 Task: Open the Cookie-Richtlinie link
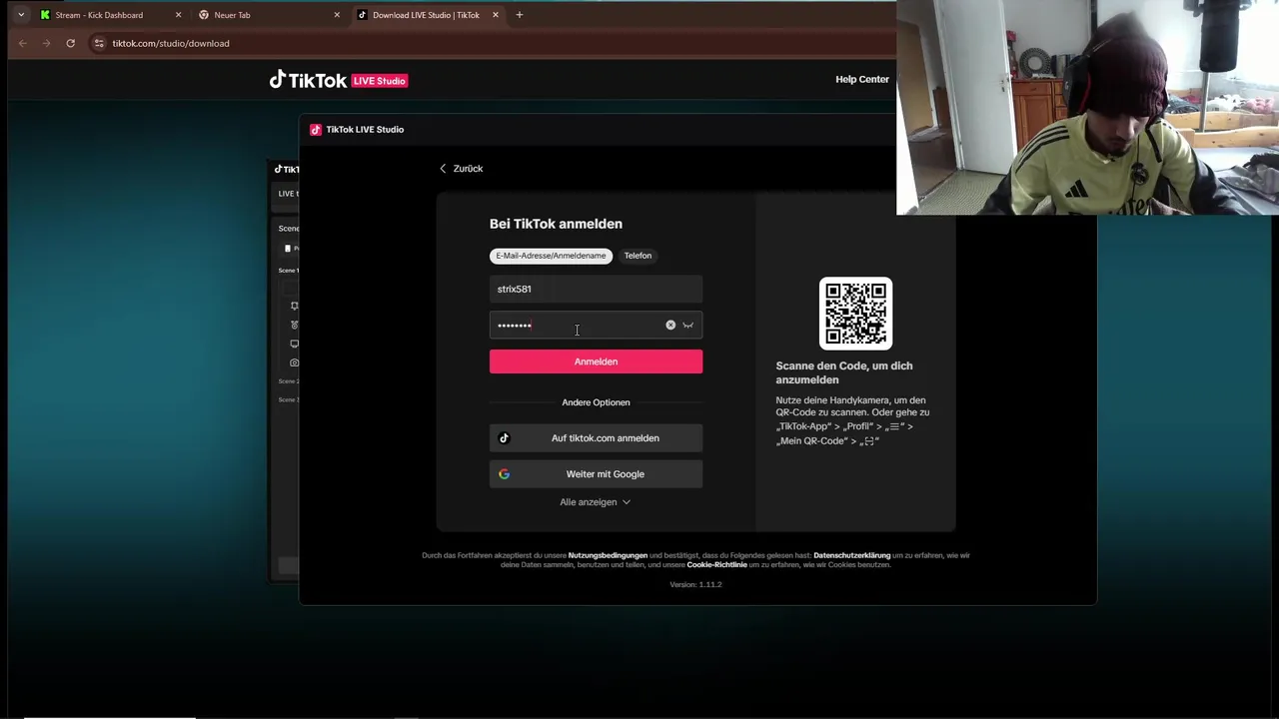pyautogui.click(x=716, y=565)
